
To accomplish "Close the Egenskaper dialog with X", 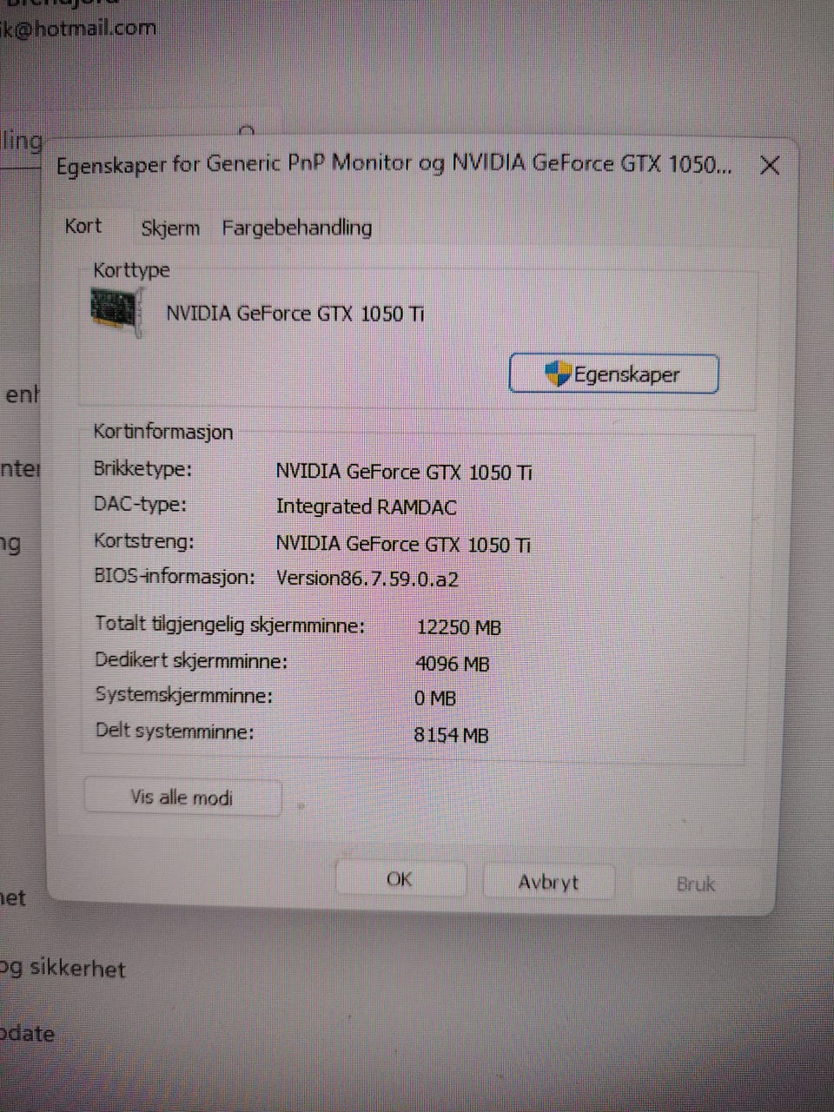I will tap(770, 165).
